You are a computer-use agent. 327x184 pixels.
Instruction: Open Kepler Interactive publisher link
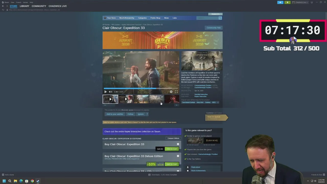click(x=200, y=96)
